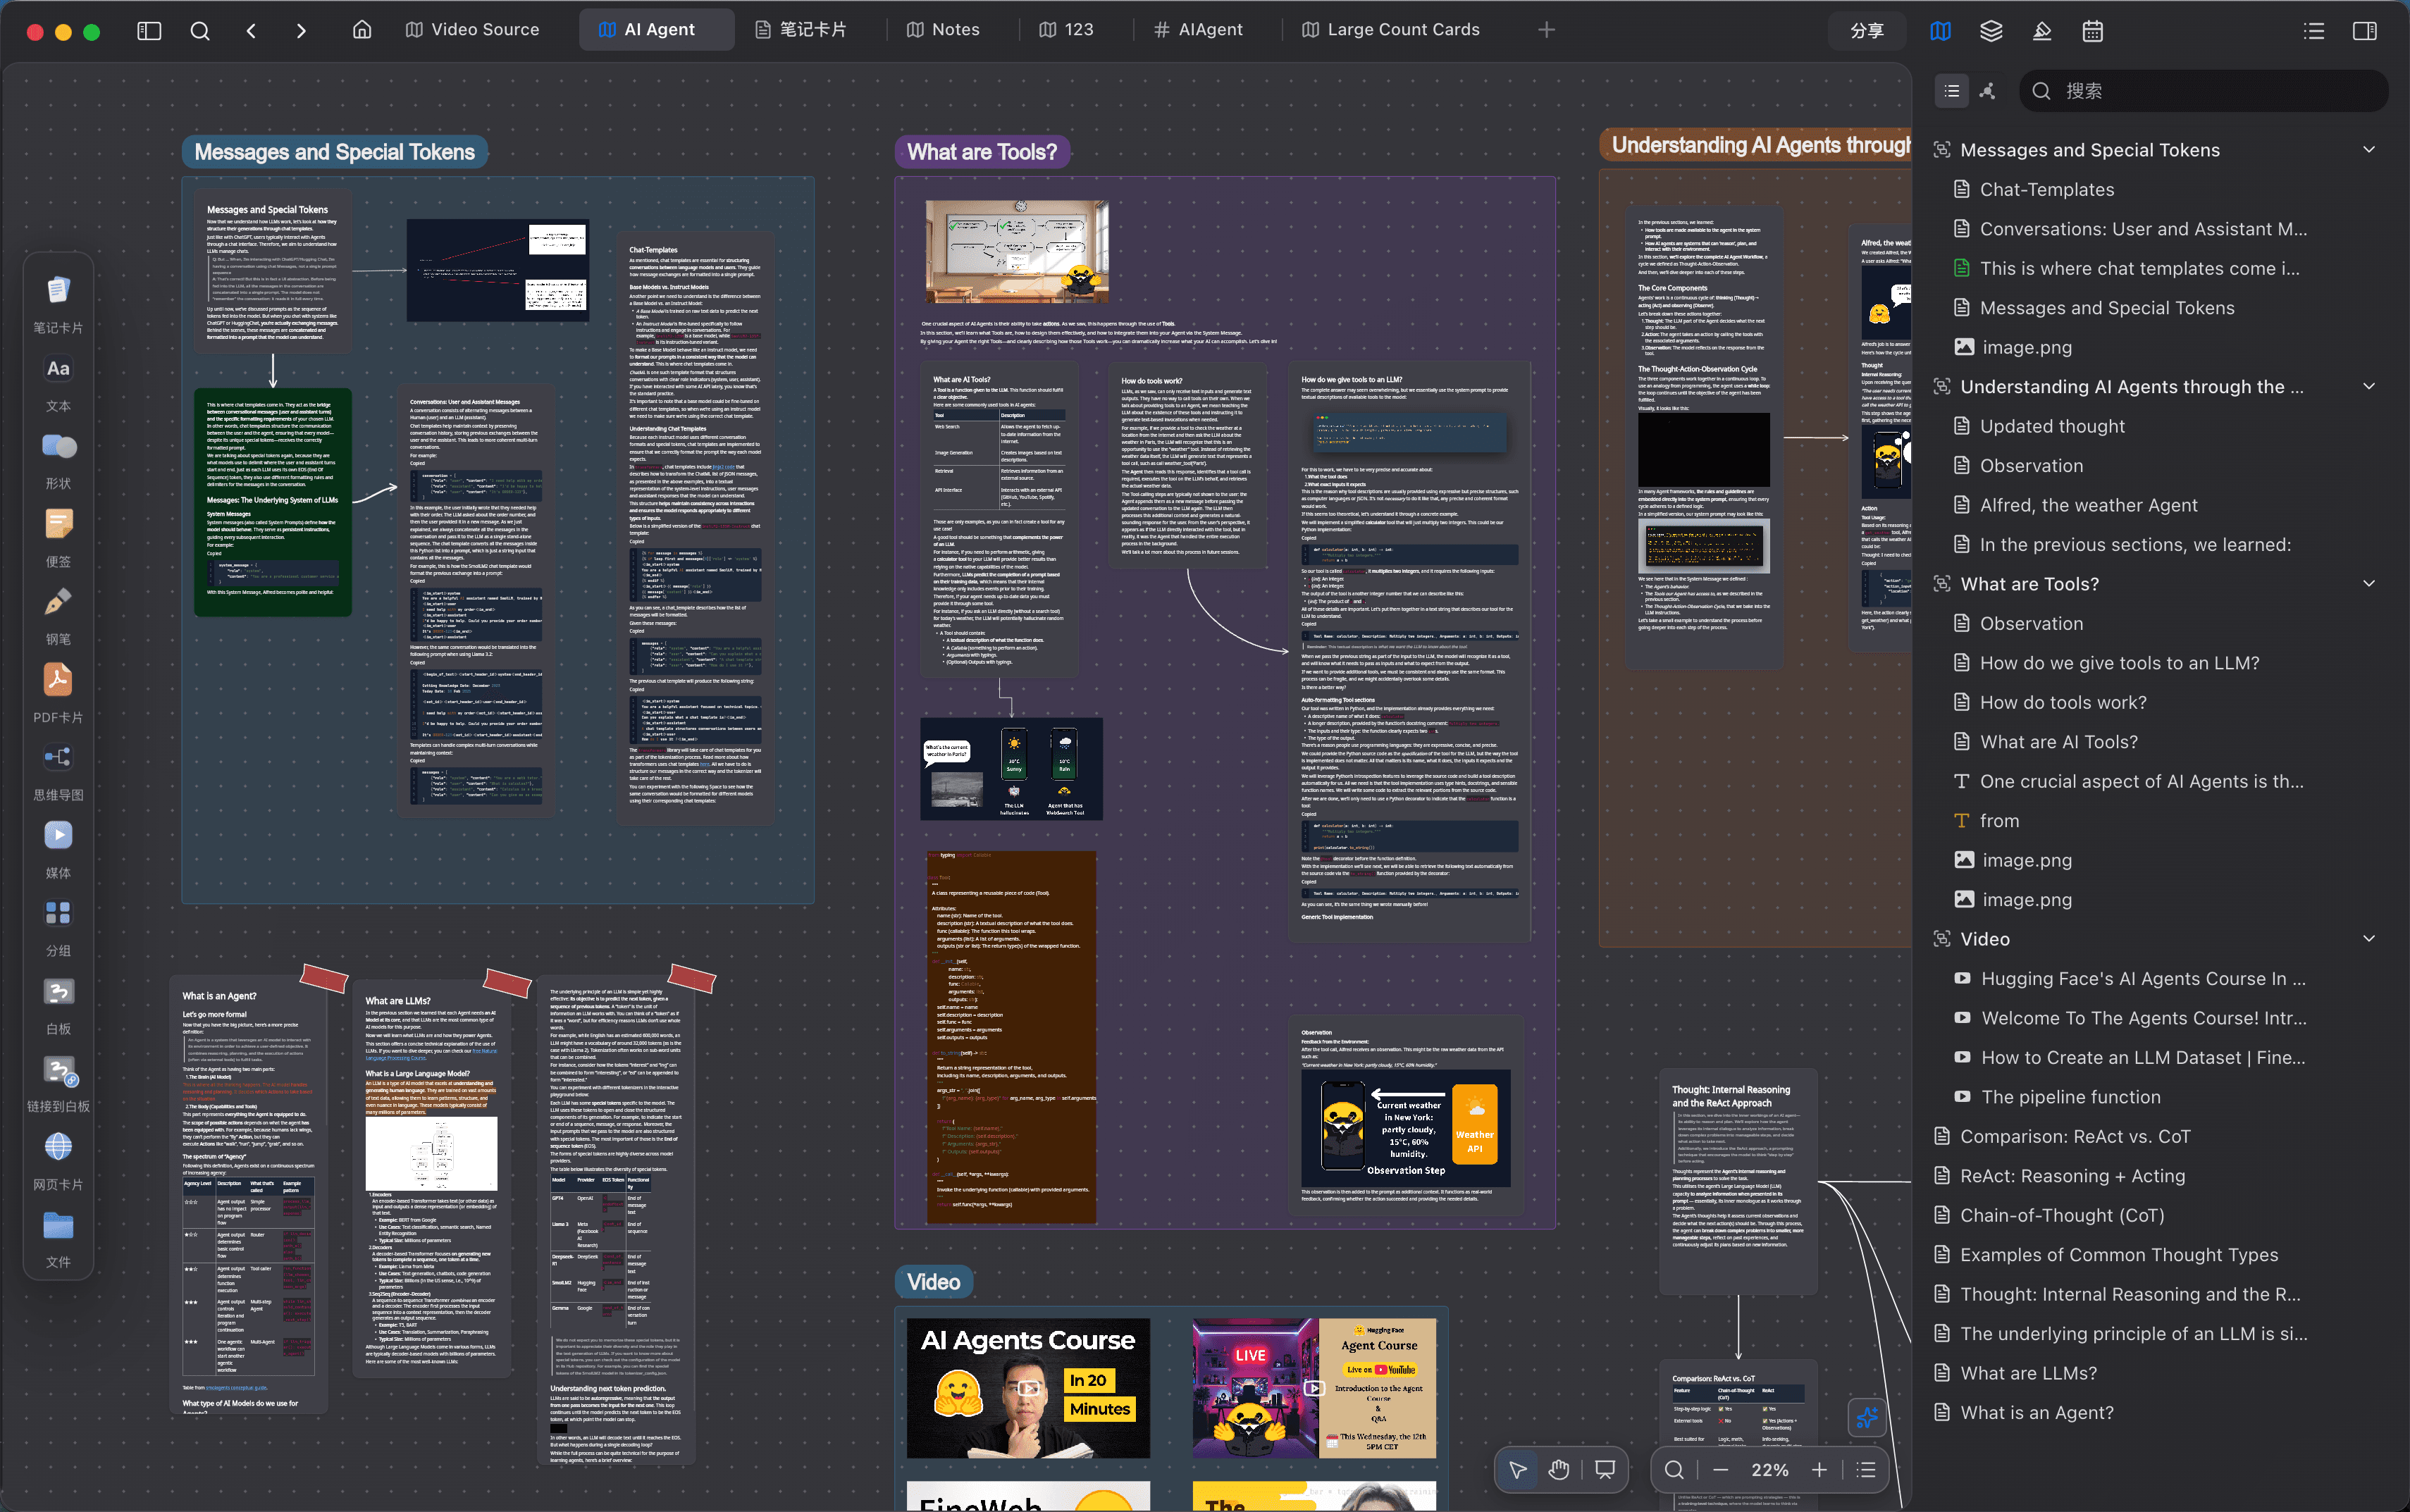Viewport: 2410px width, 1512px height.
Task: Add a new tab with plus
Action: coord(1546,30)
